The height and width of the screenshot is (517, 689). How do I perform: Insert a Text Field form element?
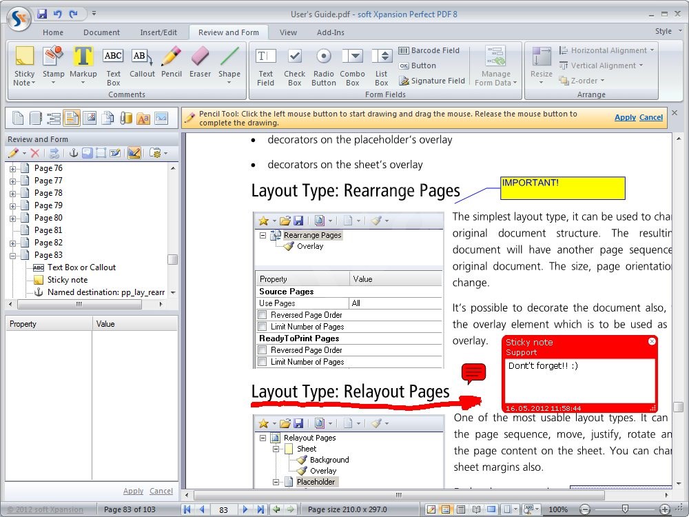(x=265, y=67)
